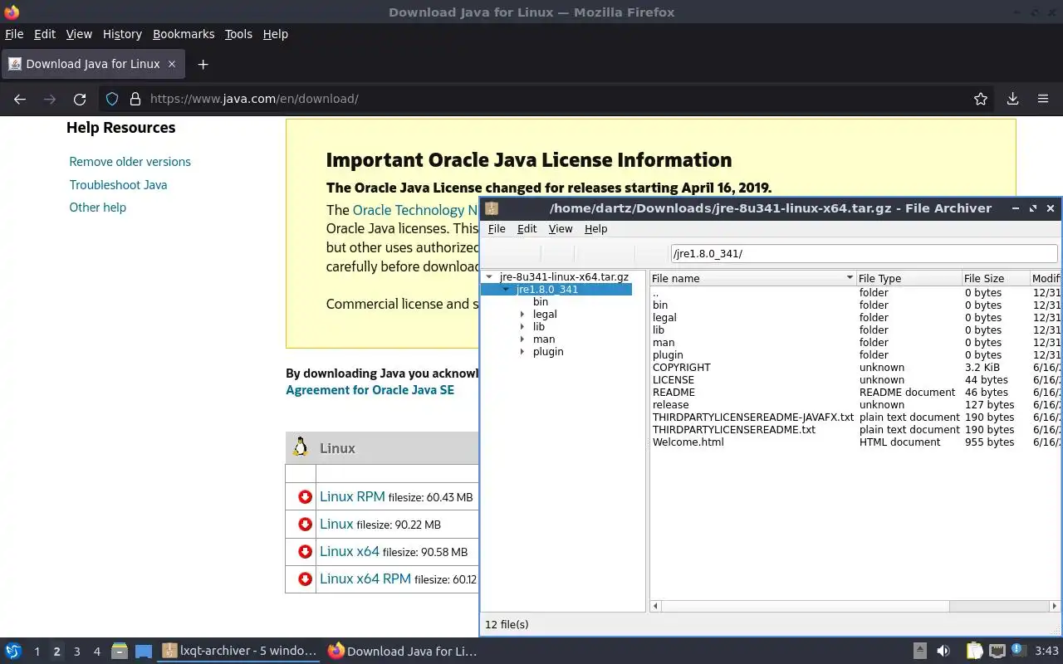The width and height of the screenshot is (1063, 664).
Task: Switch to desktop 3 in pager
Action: 76,652
